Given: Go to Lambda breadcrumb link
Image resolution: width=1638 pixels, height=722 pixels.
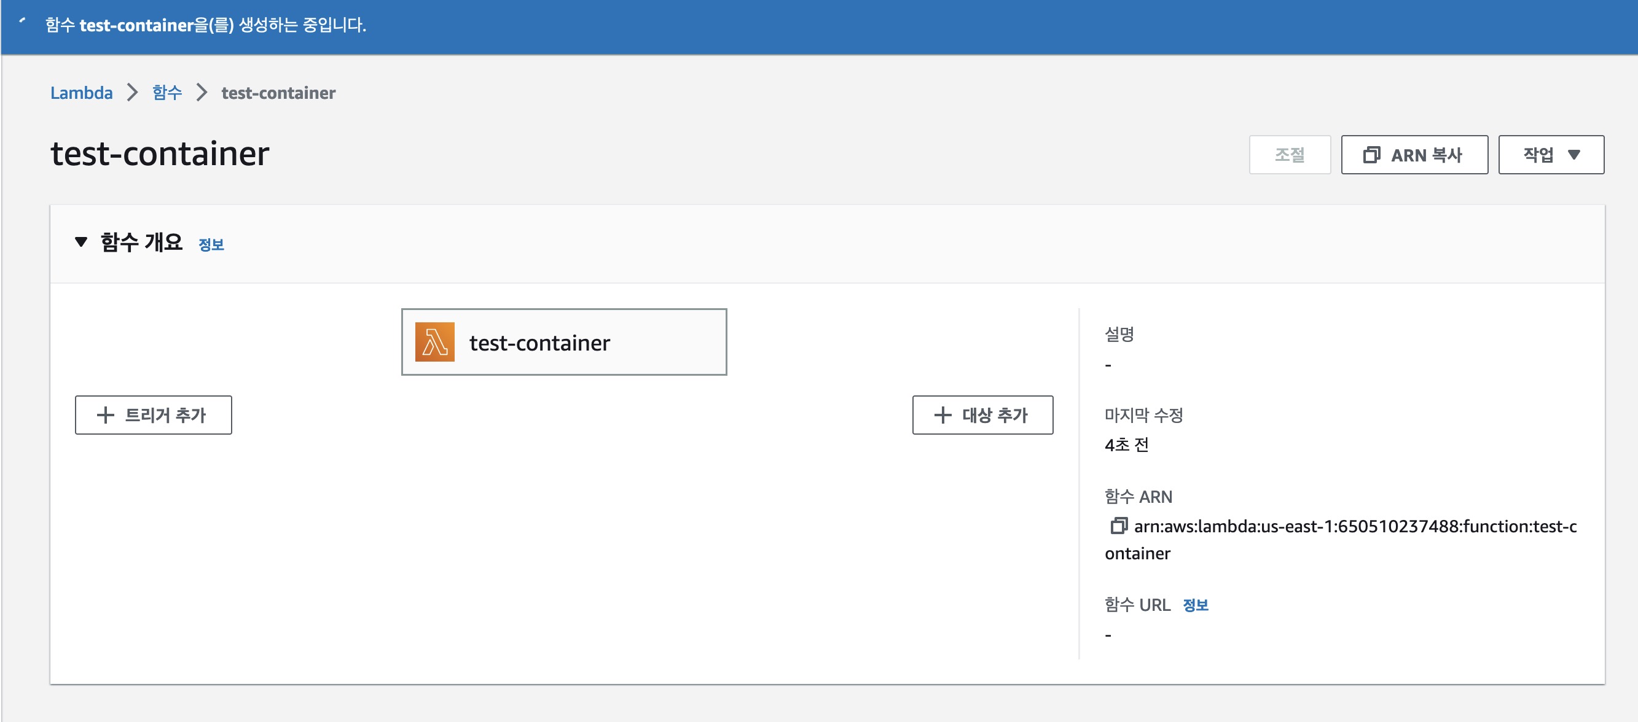Looking at the screenshot, I should [x=81, y=93].
